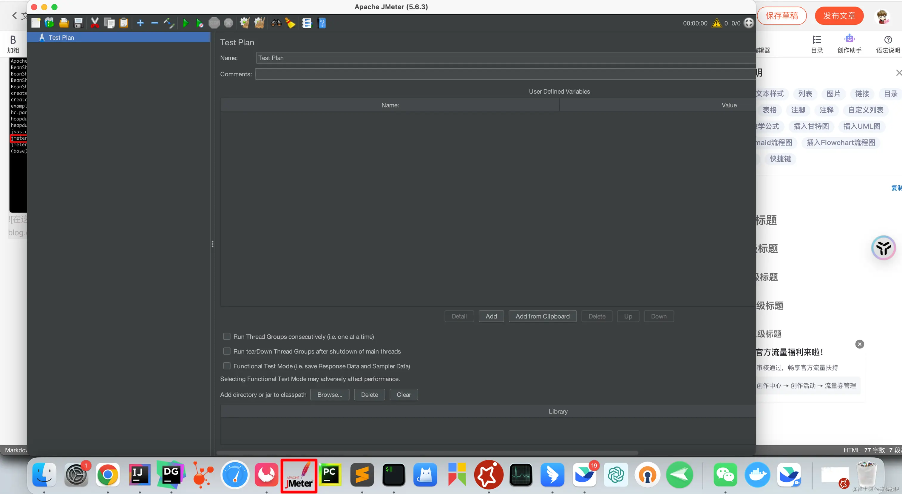Enable Run Thread Groups consecutively
902x494 pixels.
(x=227, y=336)
